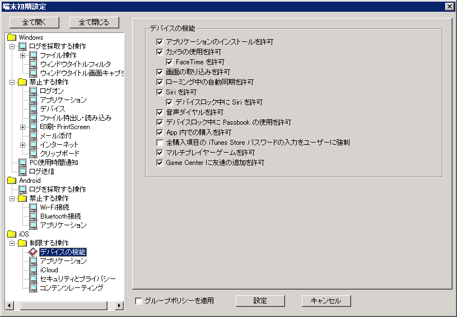Click the selected デバイスの機能 diamond icon
Screen dimensions: 457x317
33,252
